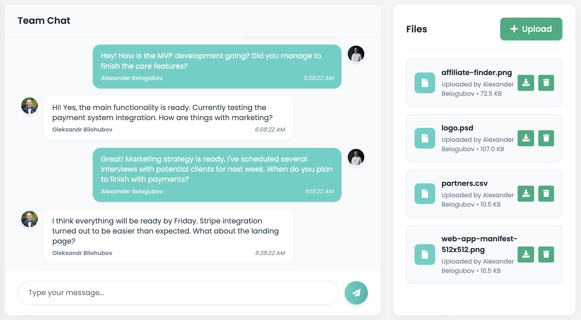Image resolution: width=581 pixels, height=320 pixels.
Task: Click the partners.csv document icon
Action: [425, 194]
